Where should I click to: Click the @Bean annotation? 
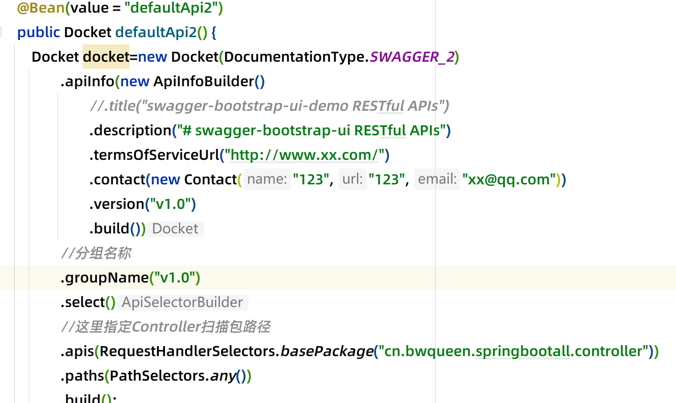click(40, 8)
